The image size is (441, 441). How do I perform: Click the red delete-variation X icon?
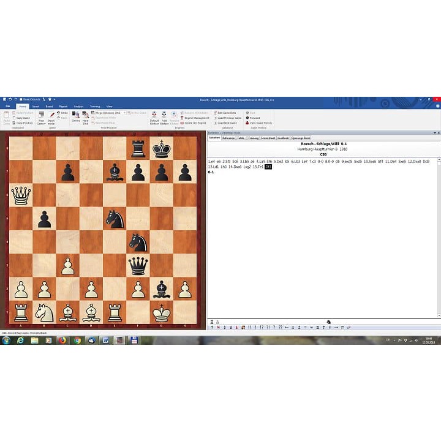(x=218, y=327)
